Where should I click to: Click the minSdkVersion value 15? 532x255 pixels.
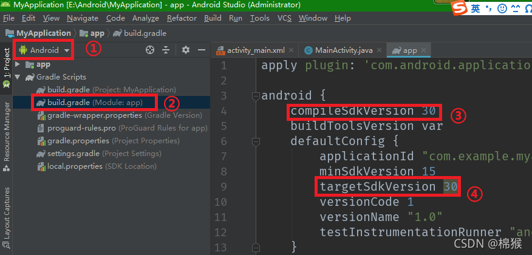tap(429, 172)
